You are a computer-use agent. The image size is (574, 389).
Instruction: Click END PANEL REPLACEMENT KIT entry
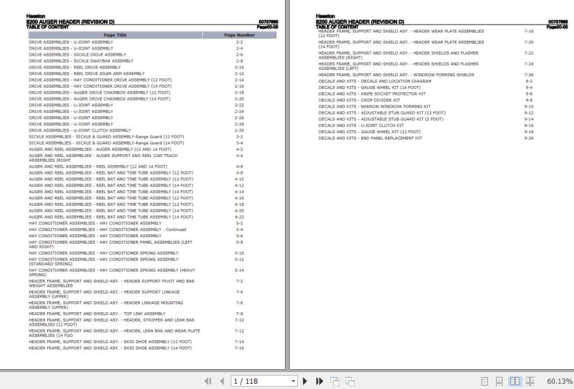(370, 138)
